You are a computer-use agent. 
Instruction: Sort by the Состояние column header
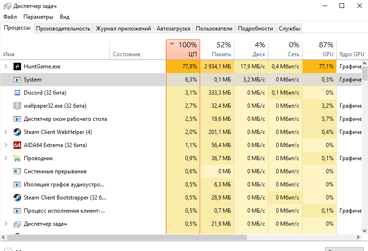[138, 50]
